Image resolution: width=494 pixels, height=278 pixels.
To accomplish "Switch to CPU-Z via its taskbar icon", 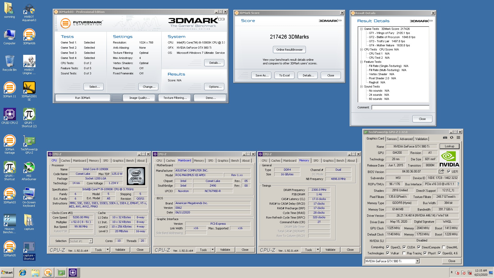I will 73,273.
